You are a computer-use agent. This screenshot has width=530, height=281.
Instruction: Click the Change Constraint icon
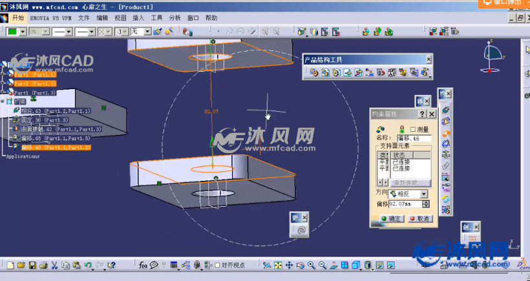[x=446, y=198]
